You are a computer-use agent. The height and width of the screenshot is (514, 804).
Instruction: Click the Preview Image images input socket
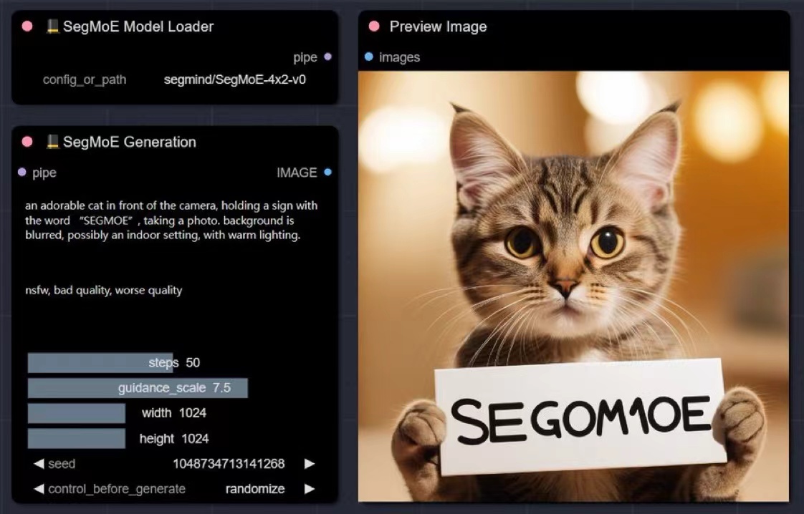368,57
